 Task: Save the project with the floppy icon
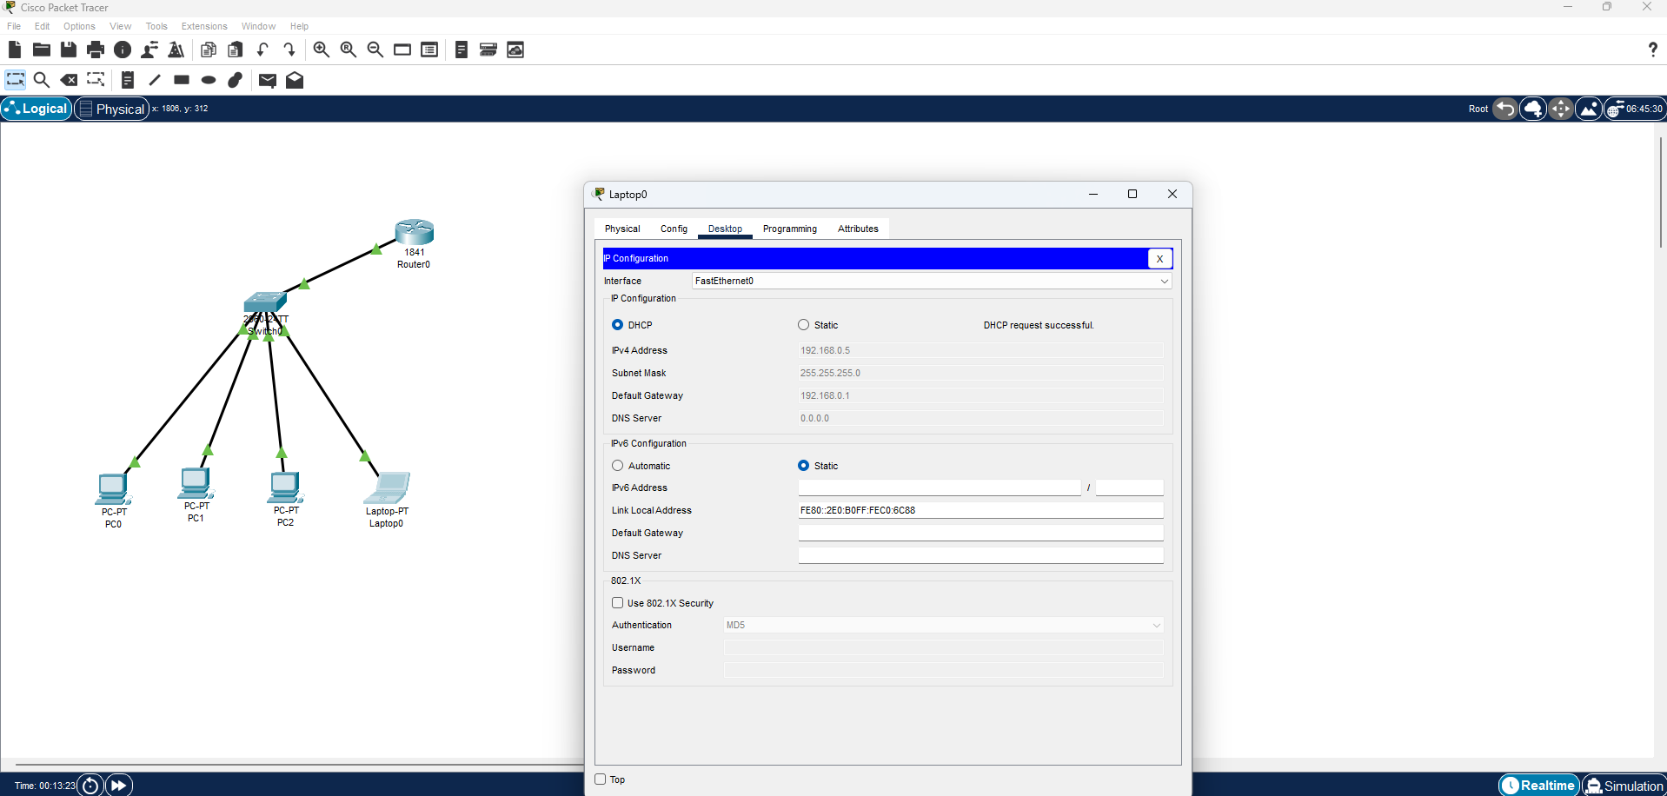tap(68, 50)
